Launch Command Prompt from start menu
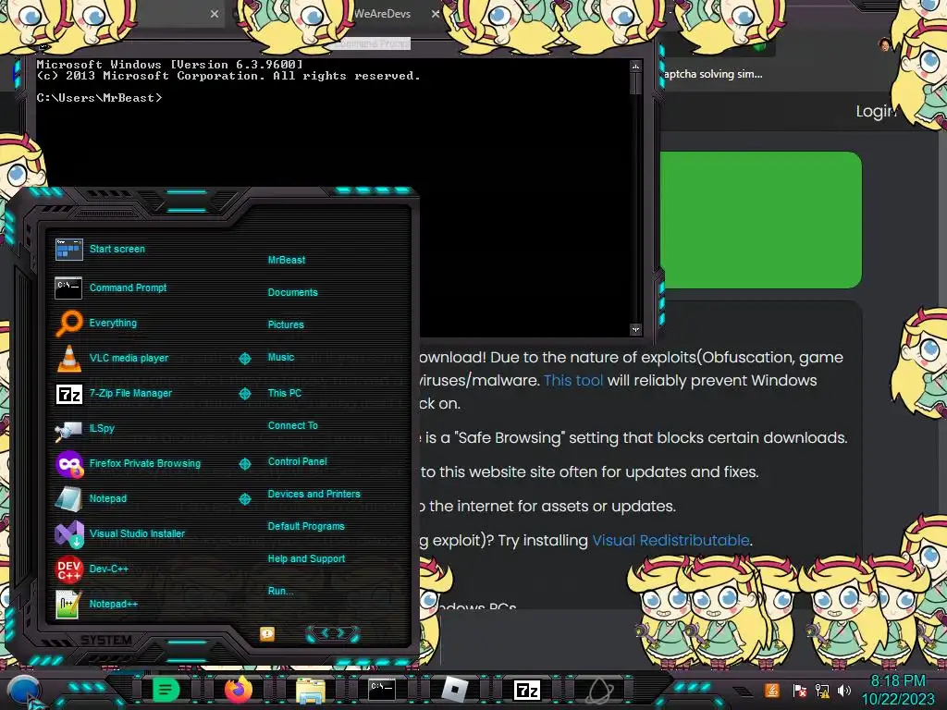Viewport: 947px width, 710px height. [128, 288]
